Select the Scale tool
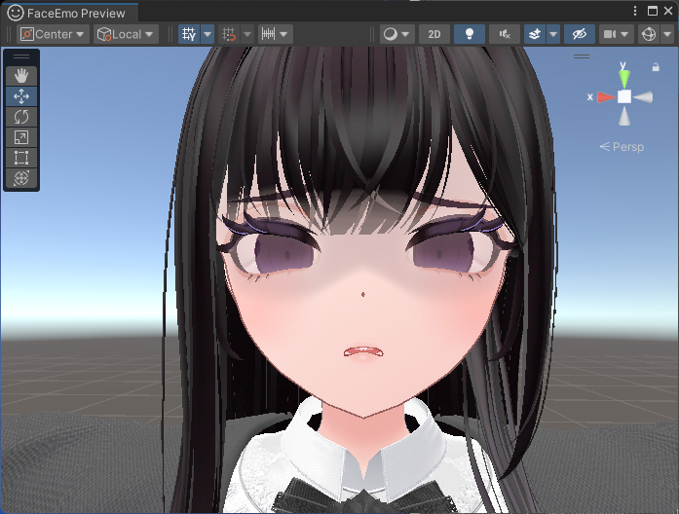The height and width of the screenshot is (514, 679). coord(21,137)
